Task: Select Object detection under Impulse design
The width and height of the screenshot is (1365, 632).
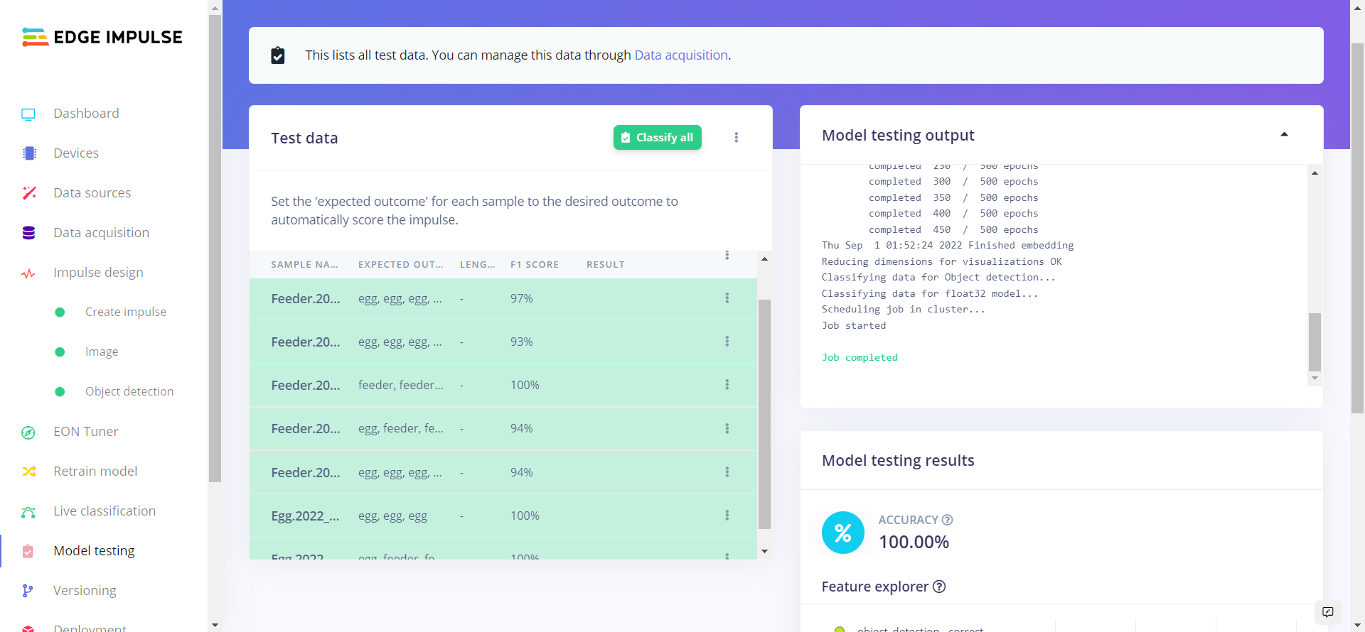Action: (129, 392)
